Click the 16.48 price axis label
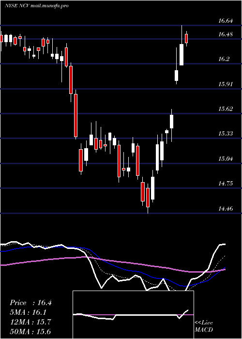 [226, 34]
